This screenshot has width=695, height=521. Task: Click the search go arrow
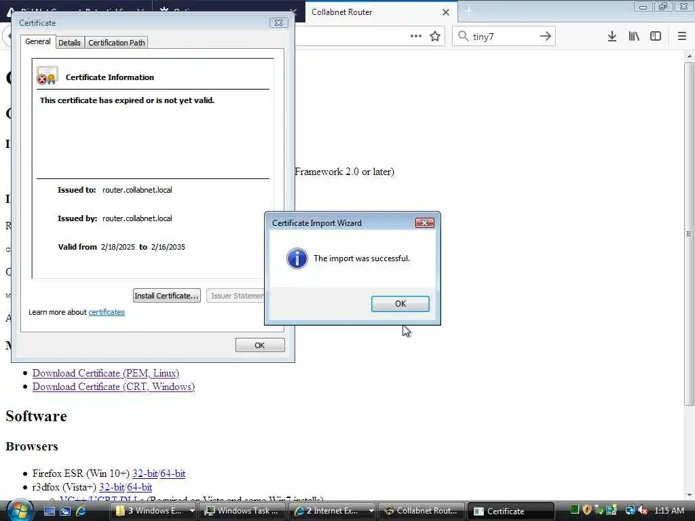pos(546,36)
